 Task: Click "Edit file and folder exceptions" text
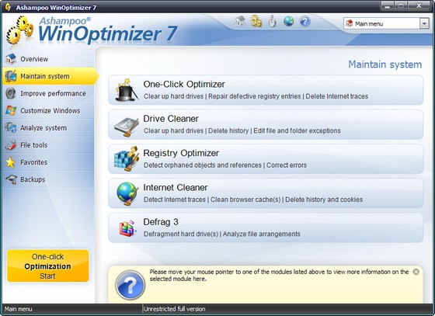pos(297,130)
